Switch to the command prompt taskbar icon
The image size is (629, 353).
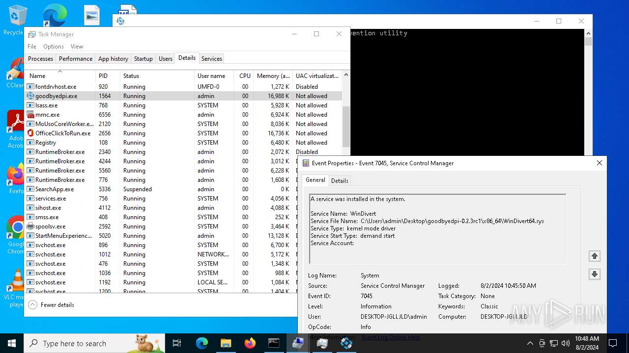[274, 343]
